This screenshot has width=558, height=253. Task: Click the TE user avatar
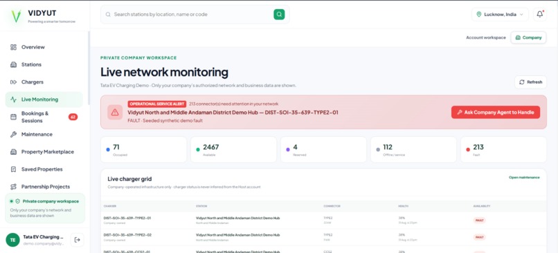pyautogui.click(x=13, y=240)
